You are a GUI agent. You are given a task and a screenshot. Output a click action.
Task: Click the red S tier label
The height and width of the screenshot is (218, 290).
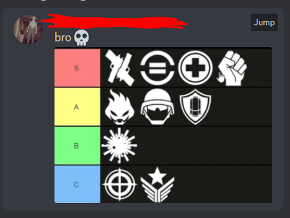pos(78,68)
